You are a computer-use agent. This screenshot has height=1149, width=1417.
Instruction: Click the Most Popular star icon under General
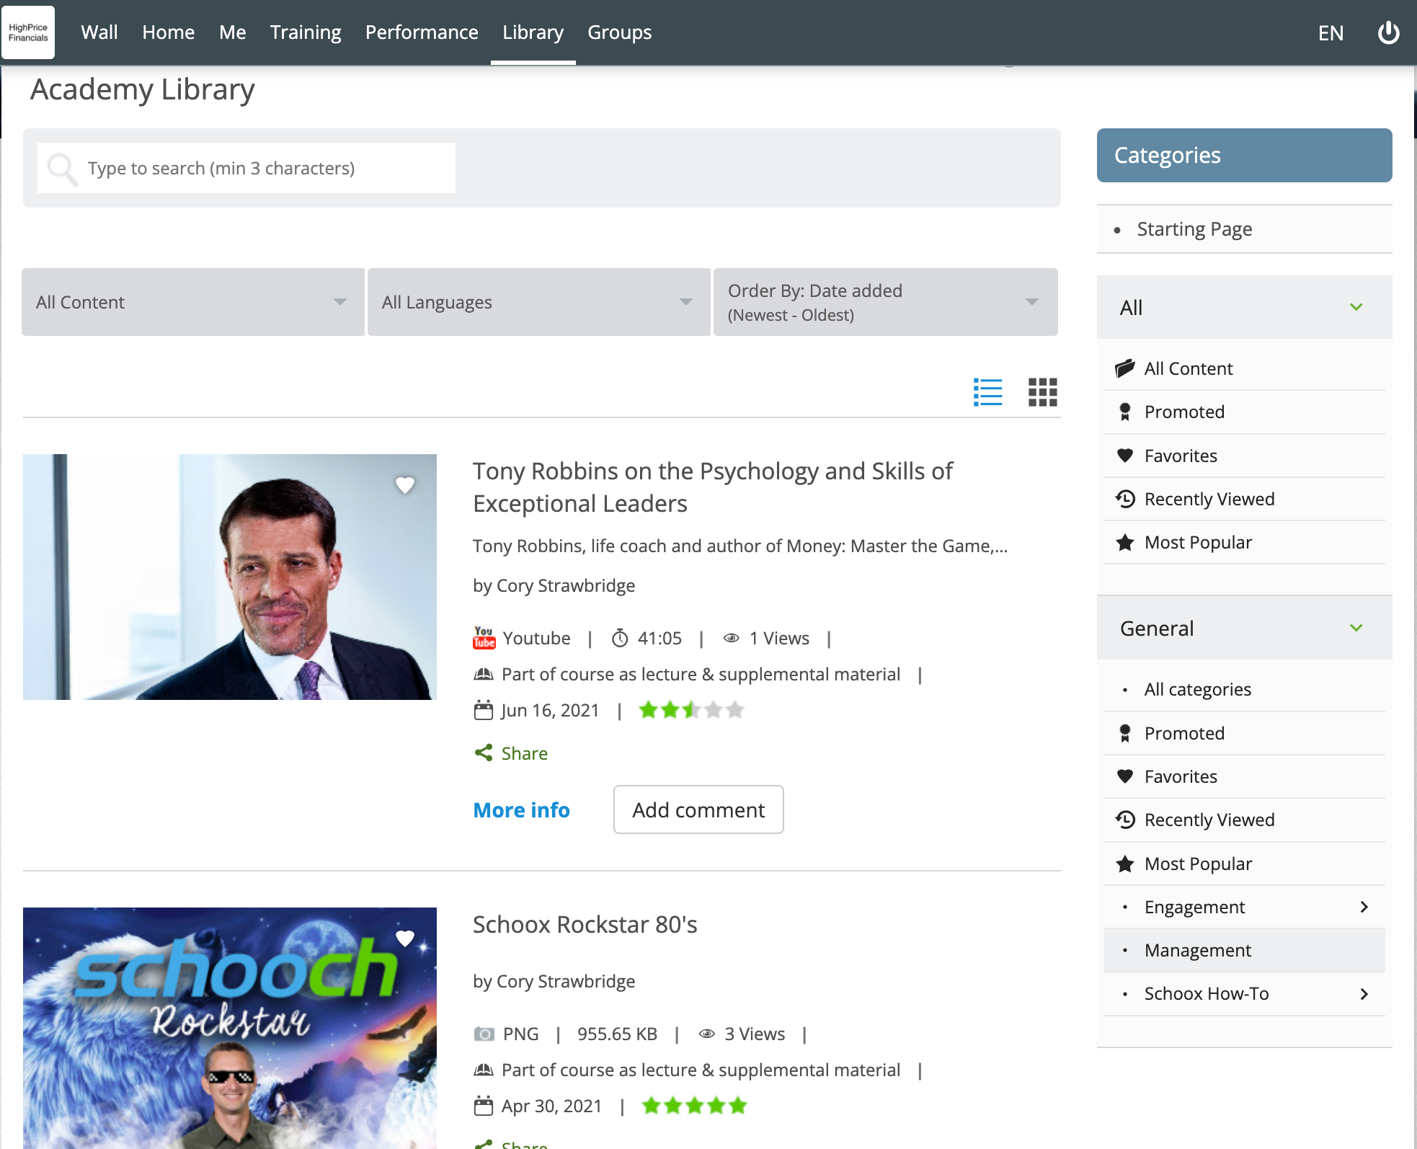1124,864
